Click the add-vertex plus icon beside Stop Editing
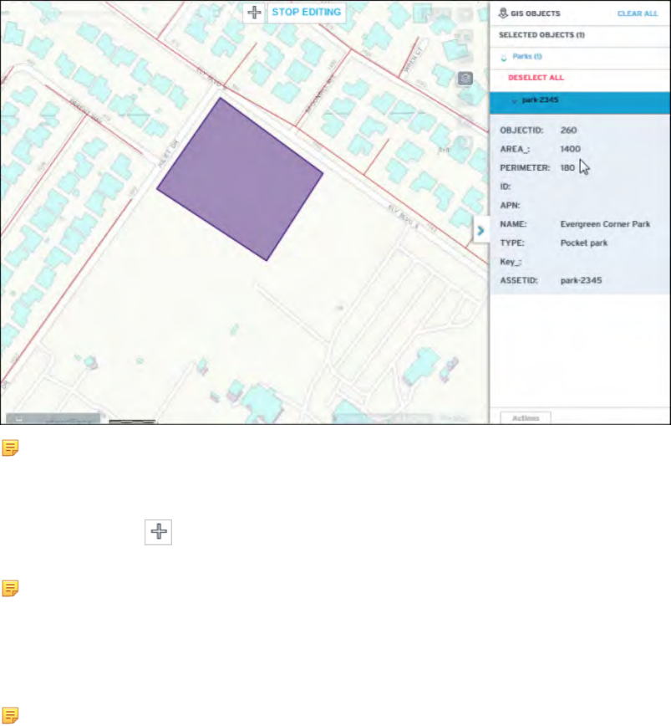671x726 pixels. 254,12
